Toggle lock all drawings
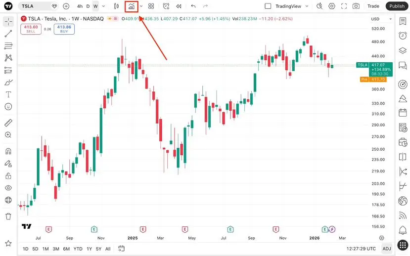 point(8,176)
